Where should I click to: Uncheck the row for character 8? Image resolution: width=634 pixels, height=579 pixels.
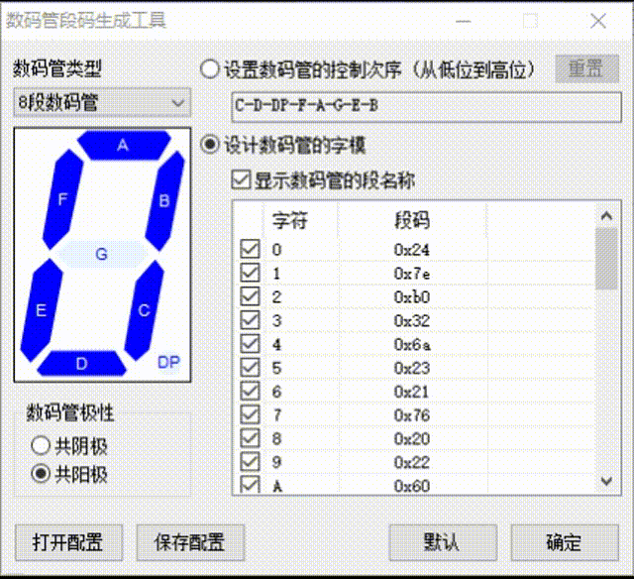click(x=250, y=438)
